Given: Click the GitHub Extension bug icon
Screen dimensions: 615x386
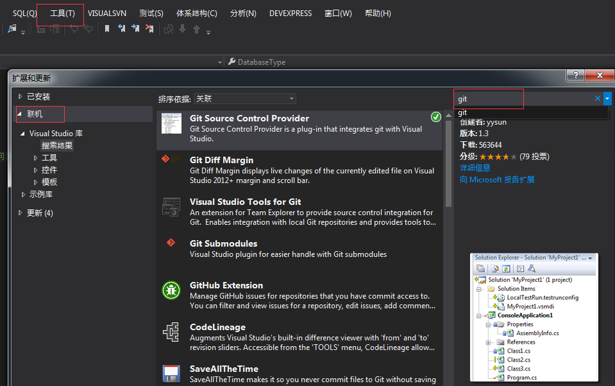Looking at the screenshot, I should click(x=171, y=290).
